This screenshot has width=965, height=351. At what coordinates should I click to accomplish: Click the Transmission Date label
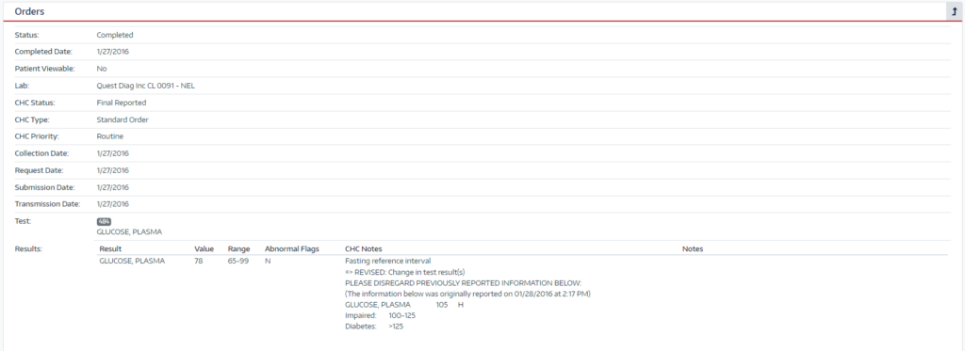pyautogui.click(x=47, y=204)
